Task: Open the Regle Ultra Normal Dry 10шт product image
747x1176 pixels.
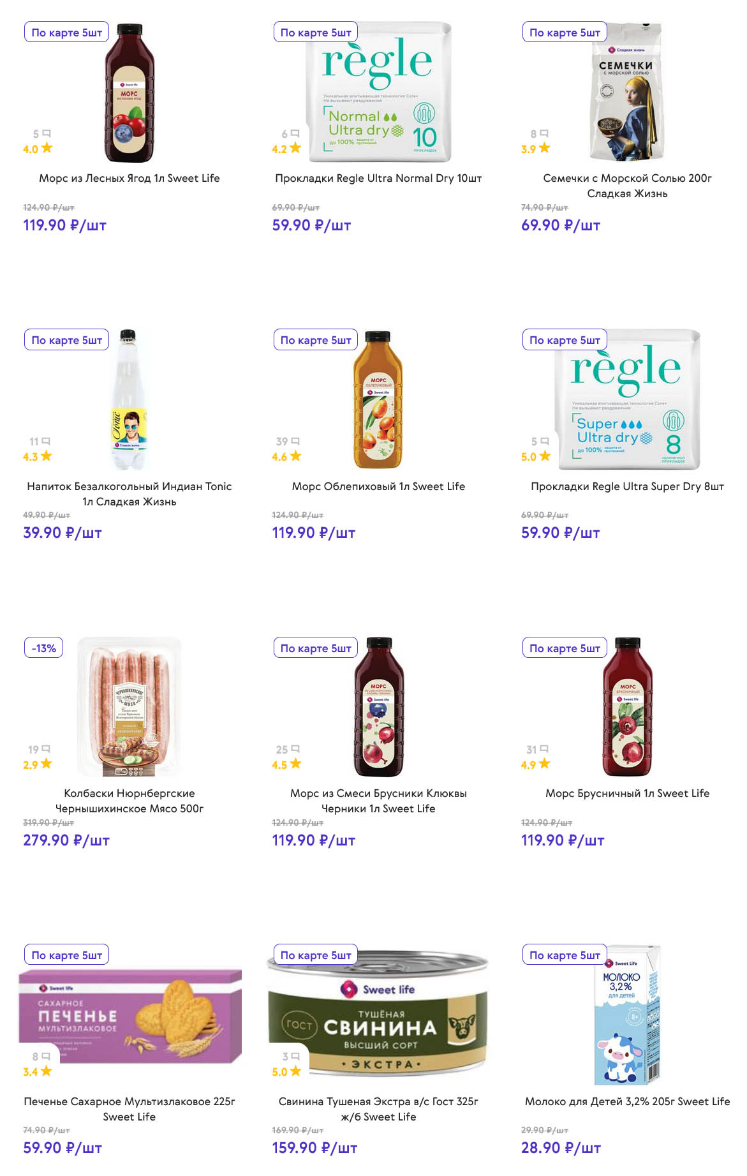Action: pos(378,93)
